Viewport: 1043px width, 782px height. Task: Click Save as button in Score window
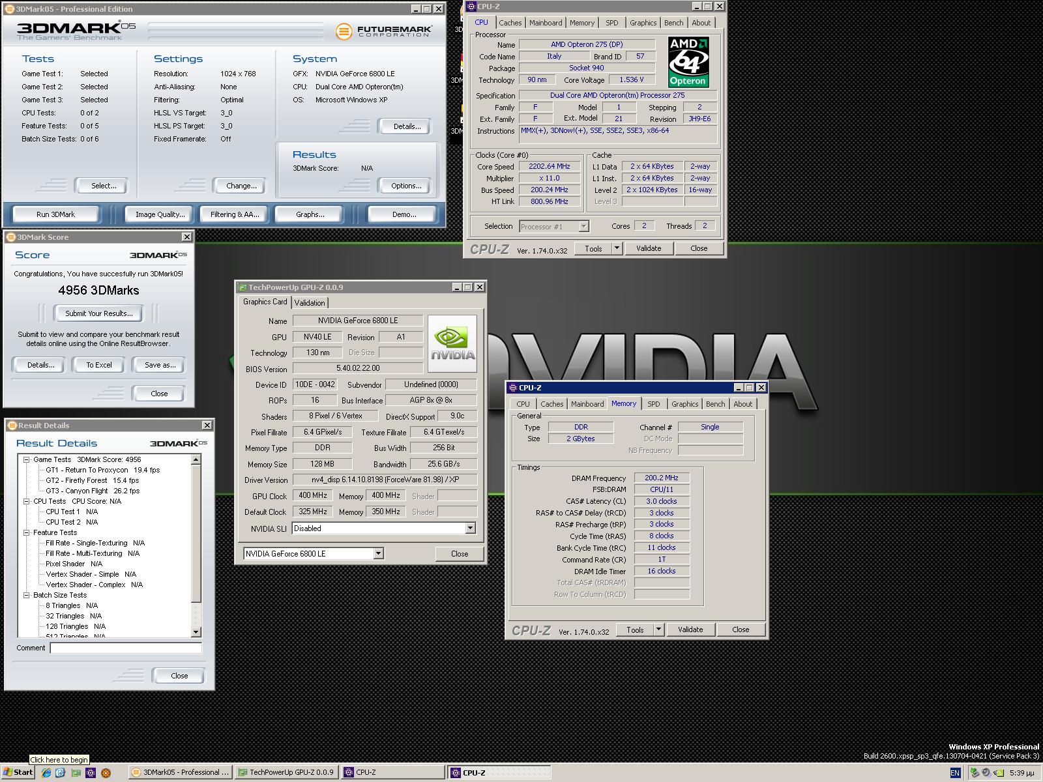tap(160, 365)
